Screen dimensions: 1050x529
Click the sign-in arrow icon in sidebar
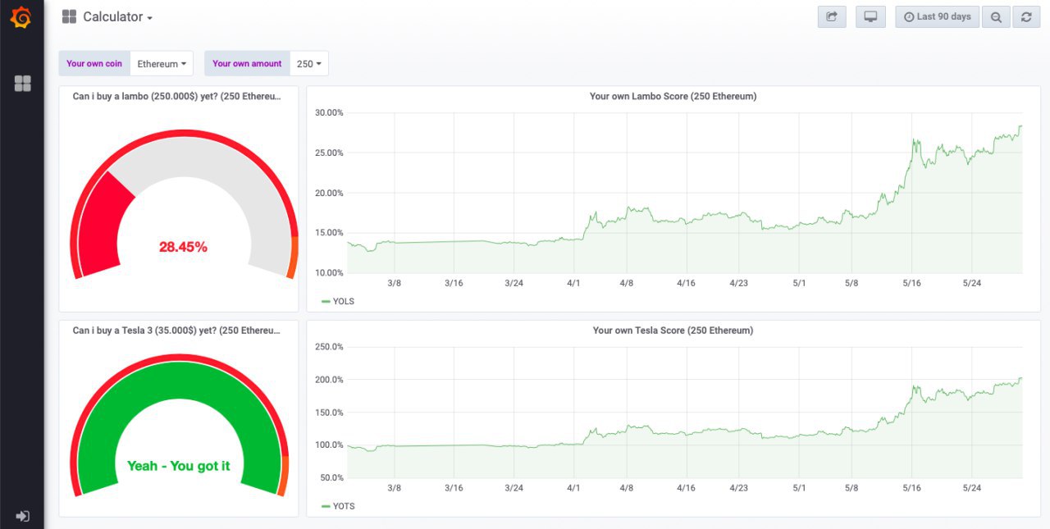tap(23, 516)
